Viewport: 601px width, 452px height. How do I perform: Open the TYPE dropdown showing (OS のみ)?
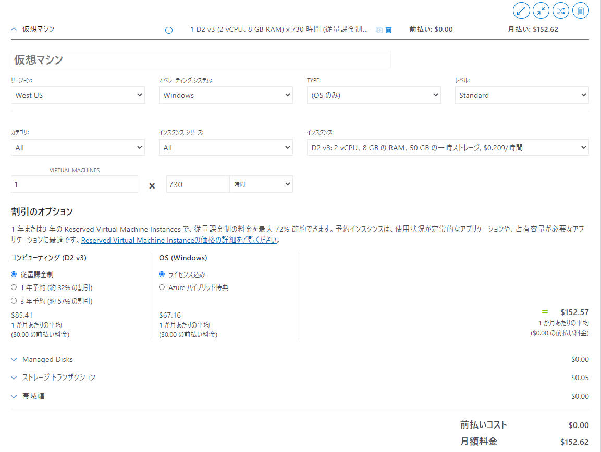tap(374, 95)
